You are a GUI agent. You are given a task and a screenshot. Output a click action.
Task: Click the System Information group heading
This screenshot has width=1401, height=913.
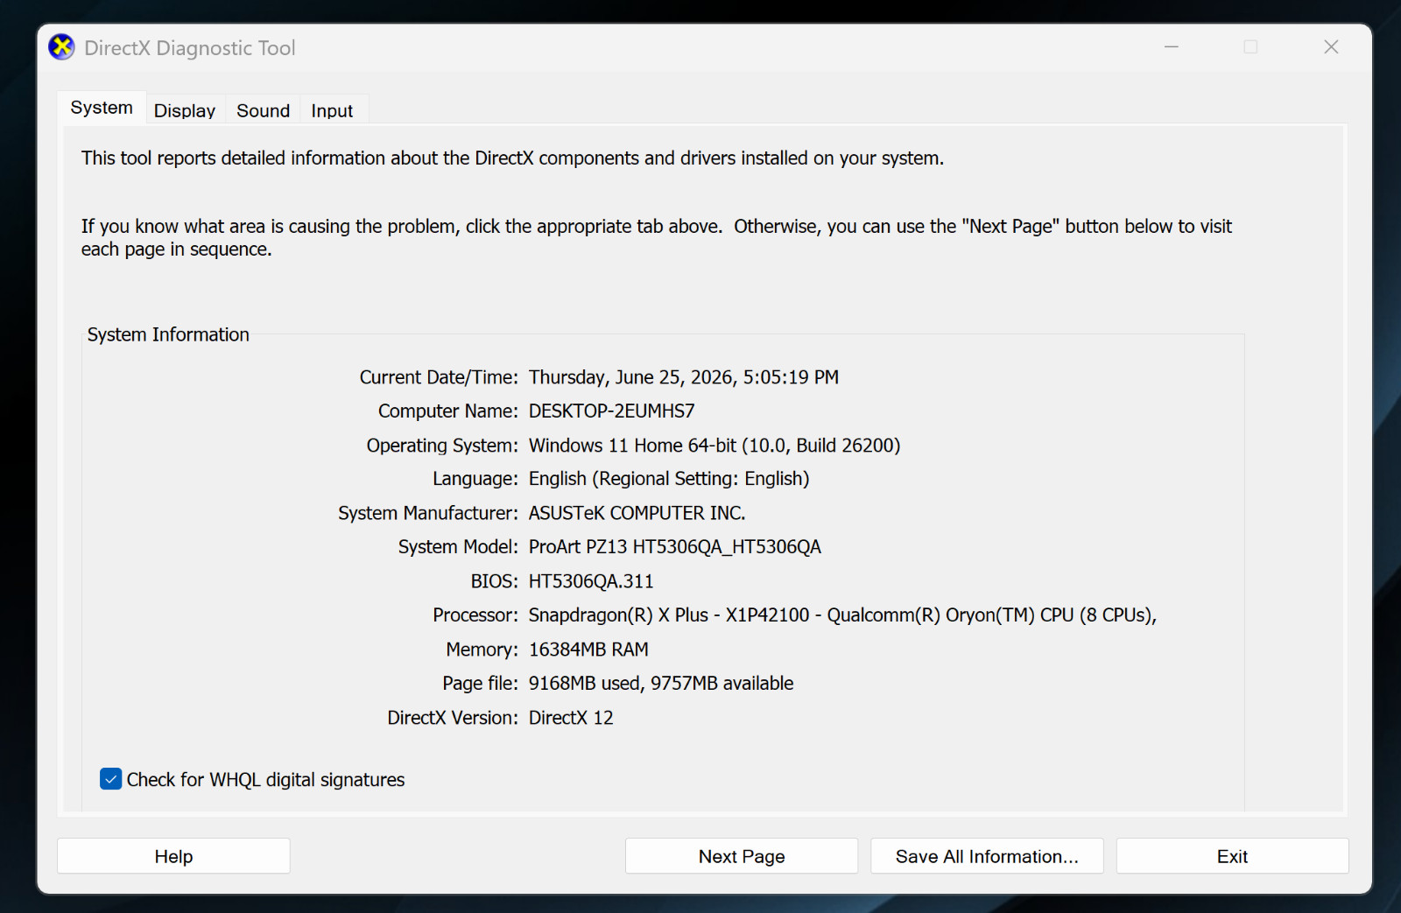(168, 334)
